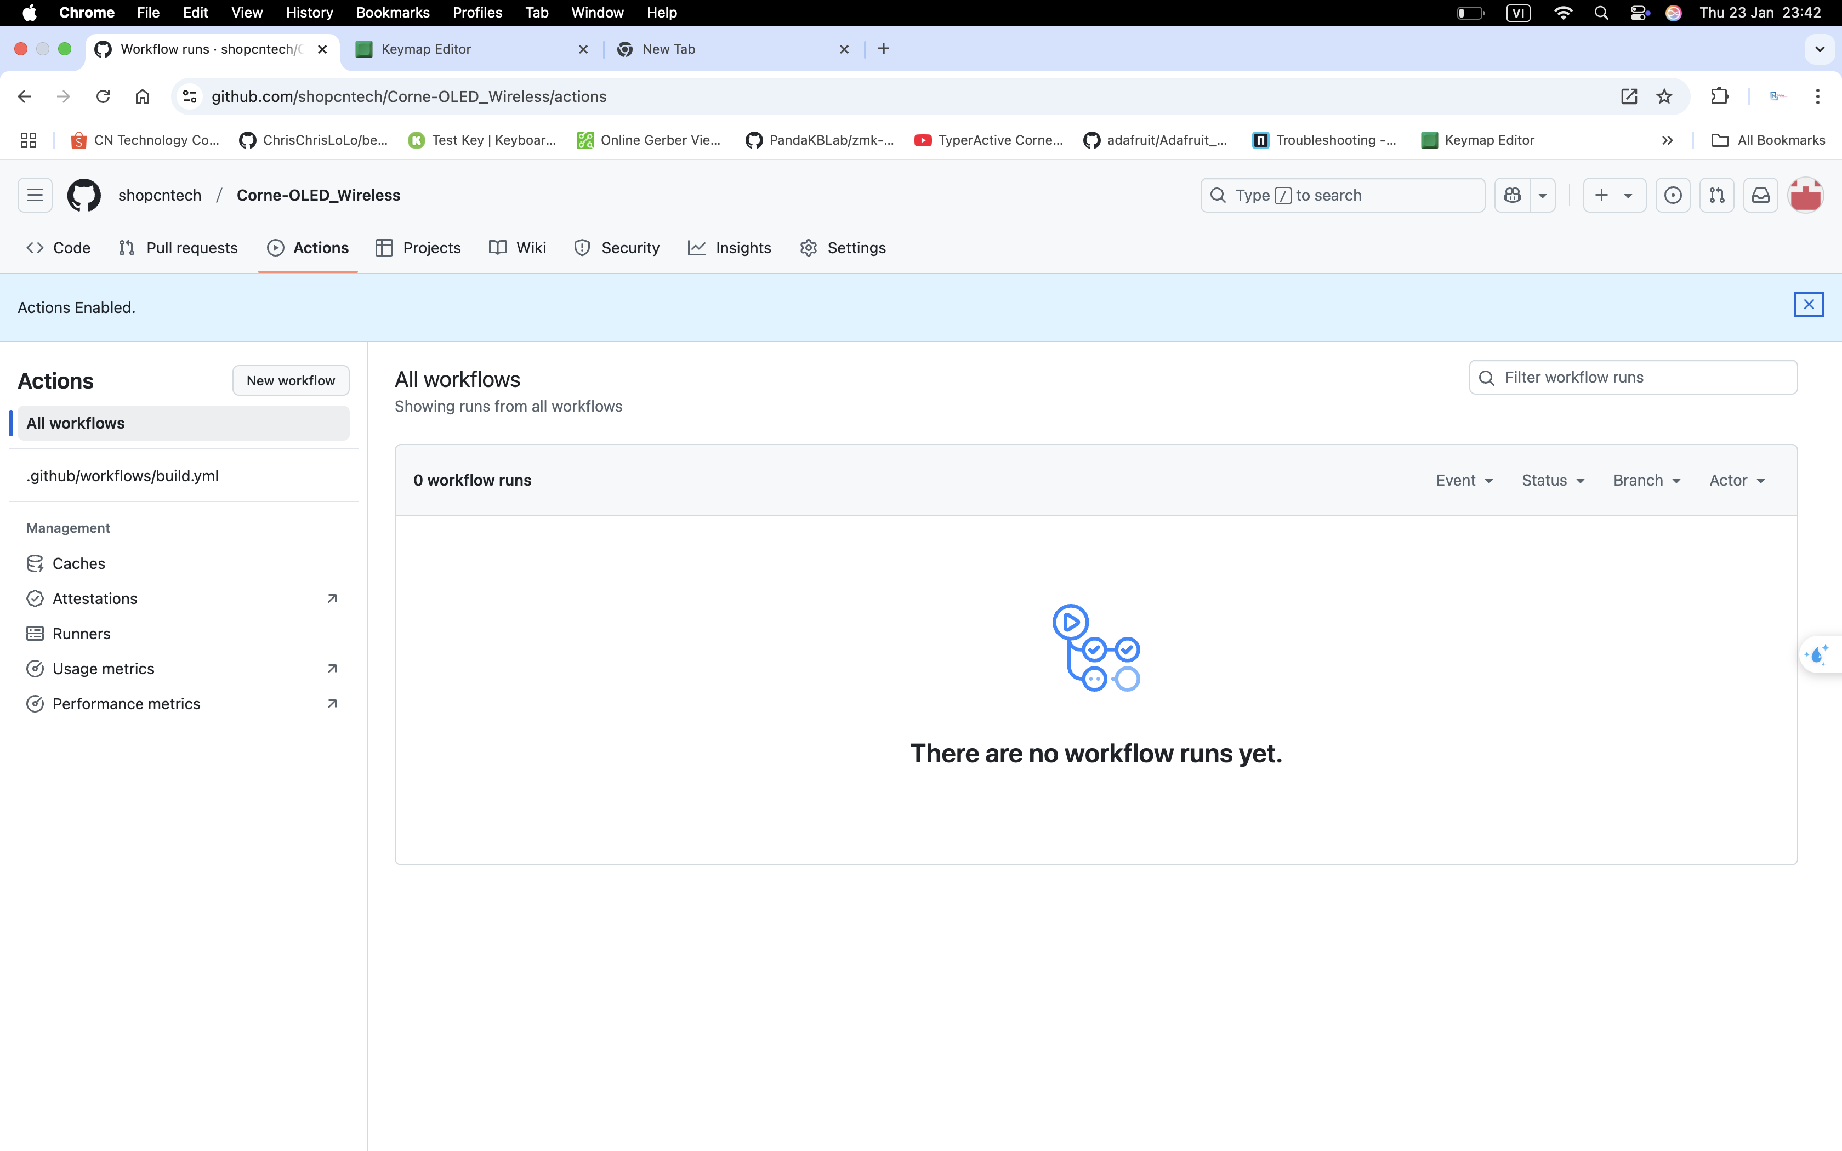
Task: Switch to the repository Settings tab
Action: coord(843,248)
